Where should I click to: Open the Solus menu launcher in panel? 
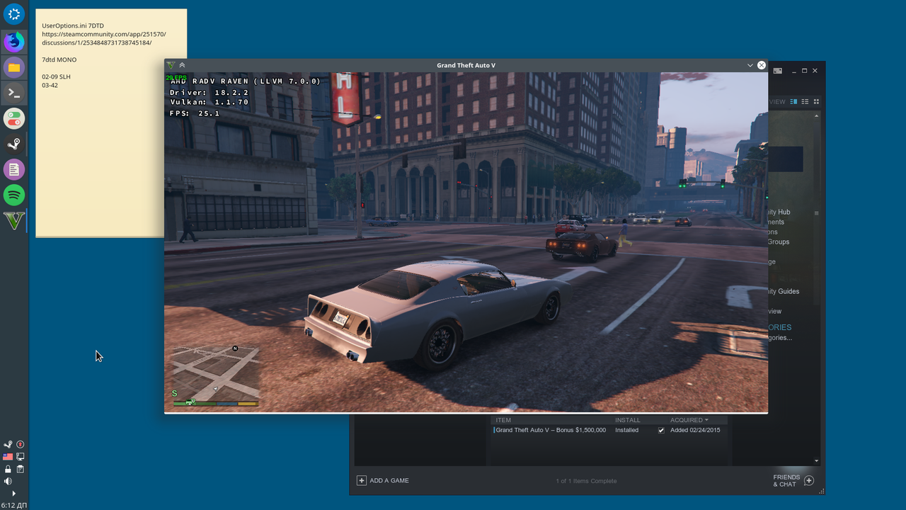[14, 13]
